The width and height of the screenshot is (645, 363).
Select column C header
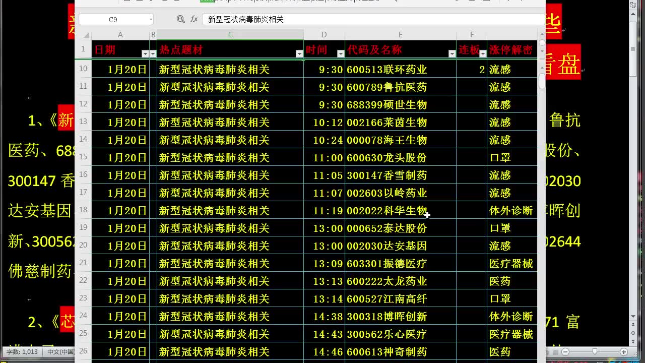coord(230,35)
